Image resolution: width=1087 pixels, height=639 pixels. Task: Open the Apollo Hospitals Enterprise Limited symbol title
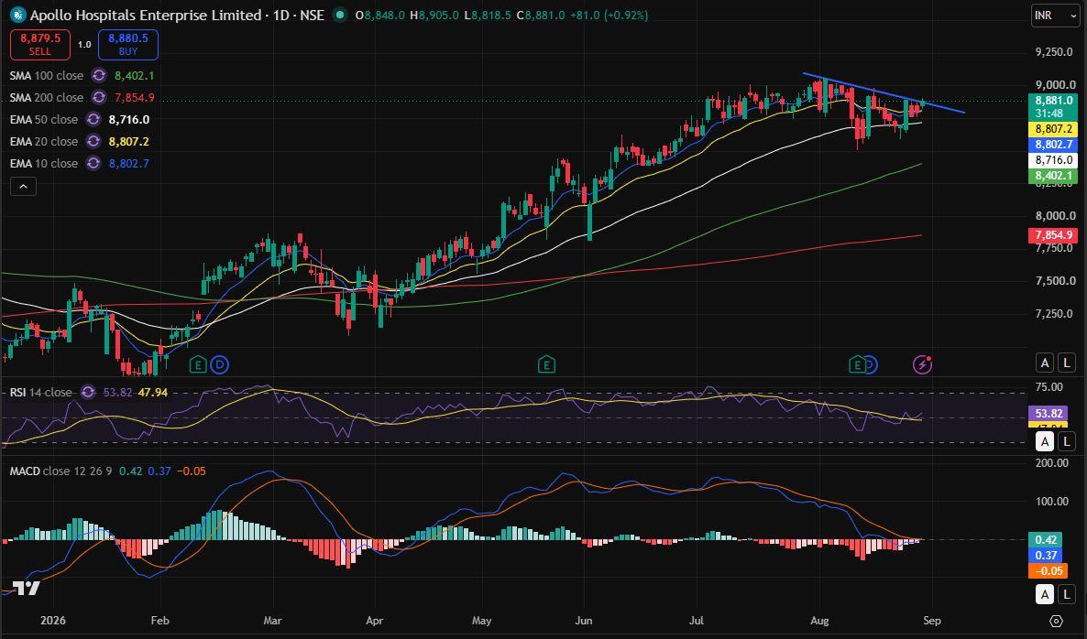(x=146, y=15)
